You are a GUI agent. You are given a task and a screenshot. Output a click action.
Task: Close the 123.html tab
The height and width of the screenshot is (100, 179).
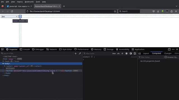(59, 6)
